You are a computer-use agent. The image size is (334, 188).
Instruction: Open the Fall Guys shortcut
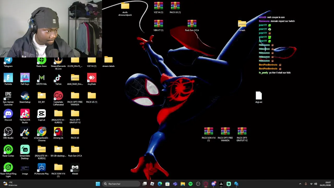(x=25, y=79)
